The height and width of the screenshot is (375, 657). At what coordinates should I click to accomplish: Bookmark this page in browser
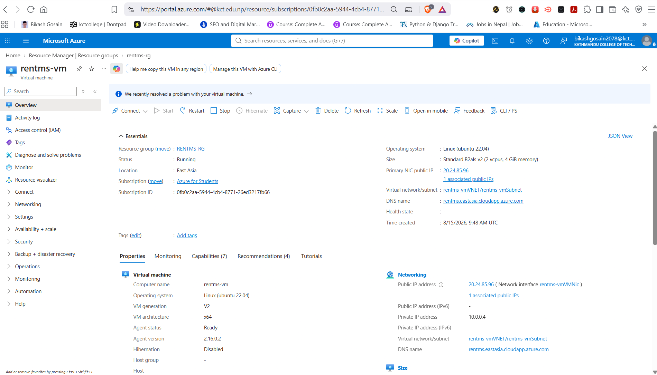pyautogui.click(x=114, y=9)
